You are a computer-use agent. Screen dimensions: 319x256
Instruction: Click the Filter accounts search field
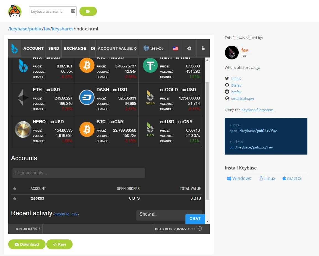coord(79,173)
